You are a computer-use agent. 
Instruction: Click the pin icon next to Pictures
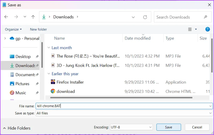pos(37,84)
